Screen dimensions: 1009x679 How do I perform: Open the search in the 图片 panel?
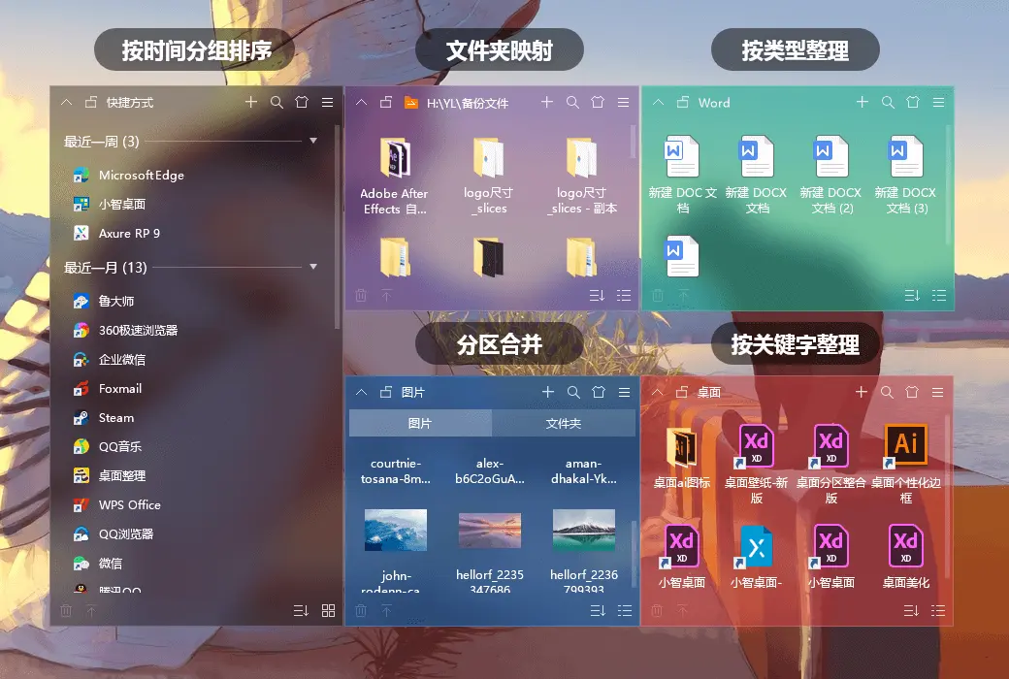[572, 393]
